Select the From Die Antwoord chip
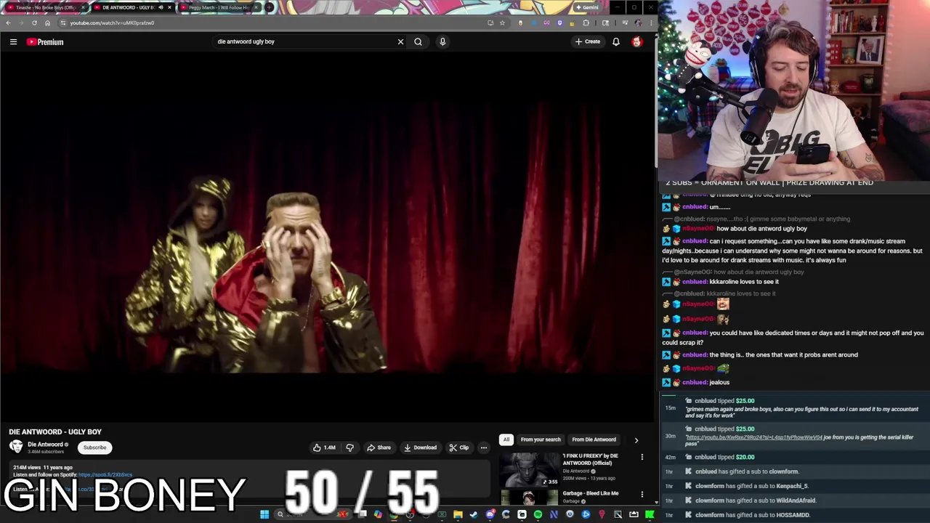Image resolution: width=930 pixels, height=523 pixels. (x=594, y=439)
